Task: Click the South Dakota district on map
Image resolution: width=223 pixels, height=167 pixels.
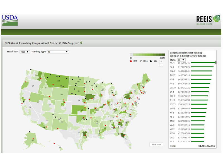Action: [x=76, y=90]
